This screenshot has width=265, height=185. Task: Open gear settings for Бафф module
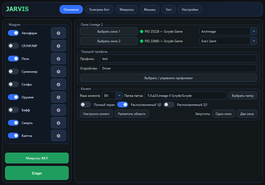(58, 110)
